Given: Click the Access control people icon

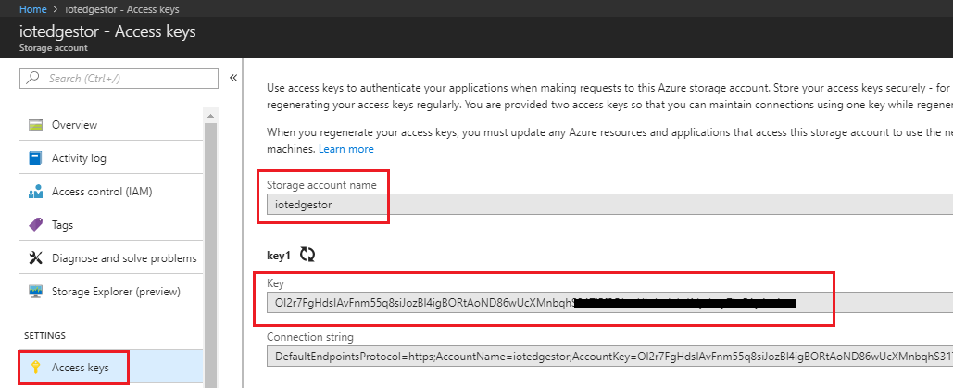Looking at the screenshot, I should 36,192.
